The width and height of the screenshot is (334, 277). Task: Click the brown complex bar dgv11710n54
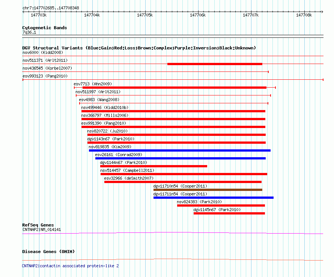[208, 190]
